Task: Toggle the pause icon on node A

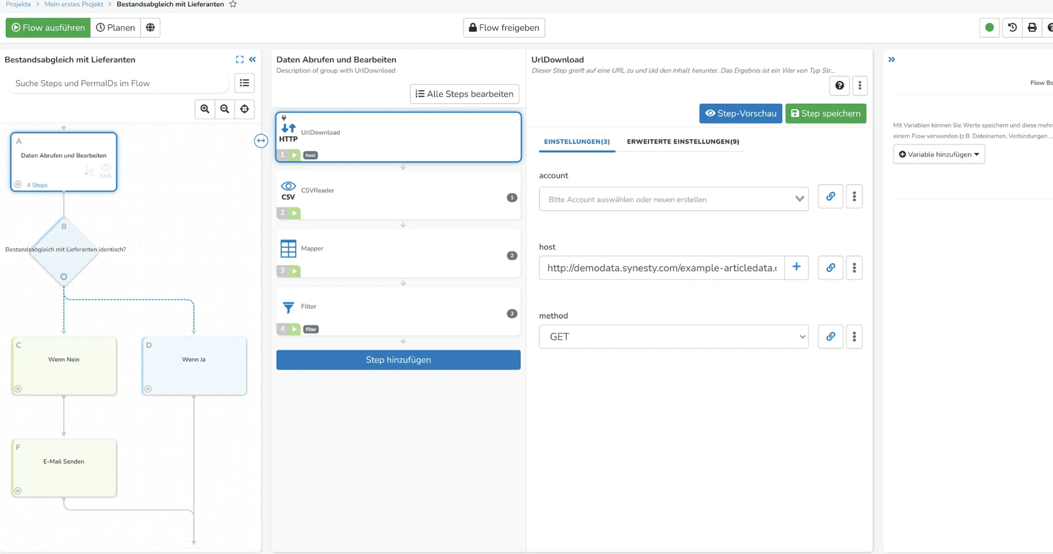Action: [18, 185]
